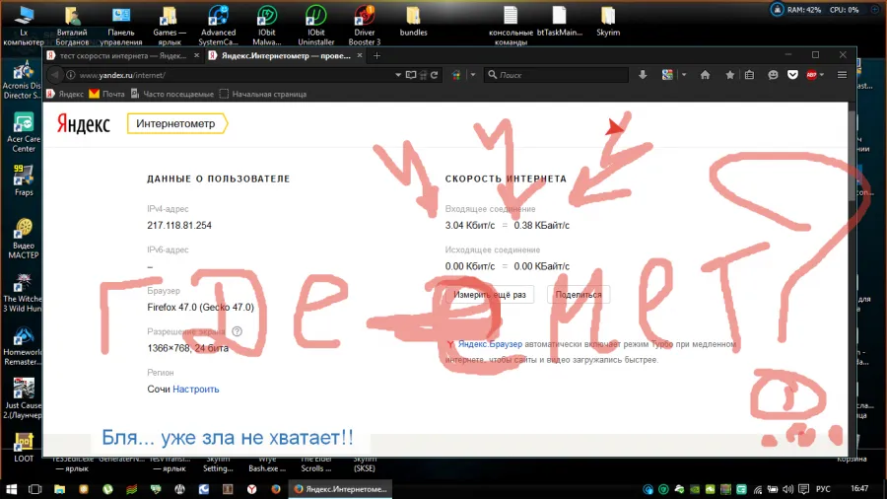Viewport: 887px width, 499px height.
Task: Open File Explorer from taskbar
Action: (x=59, y=489)
